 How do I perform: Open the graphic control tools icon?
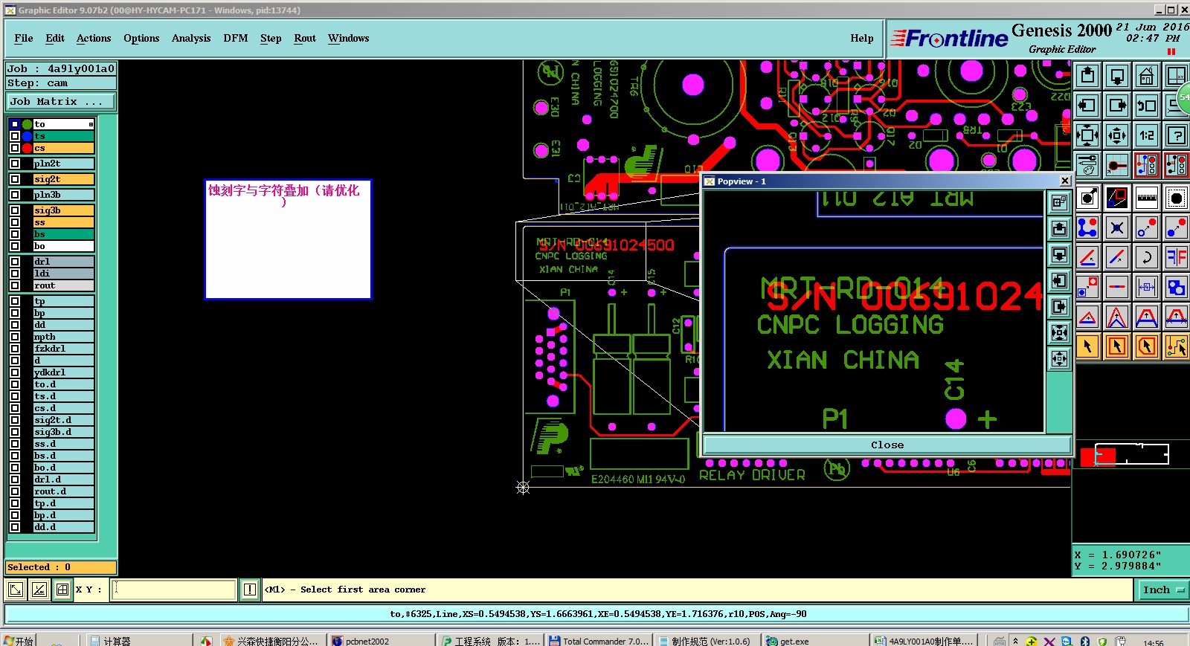[x=1087, y=165]
